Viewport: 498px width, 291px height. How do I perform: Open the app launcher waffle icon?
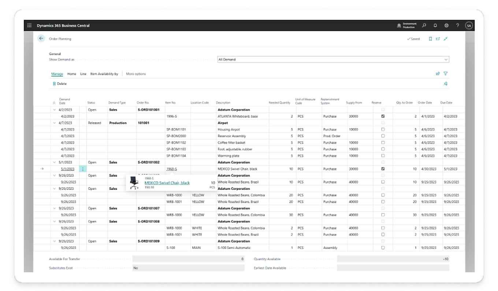pyautogui.click(x=30, y=26)
